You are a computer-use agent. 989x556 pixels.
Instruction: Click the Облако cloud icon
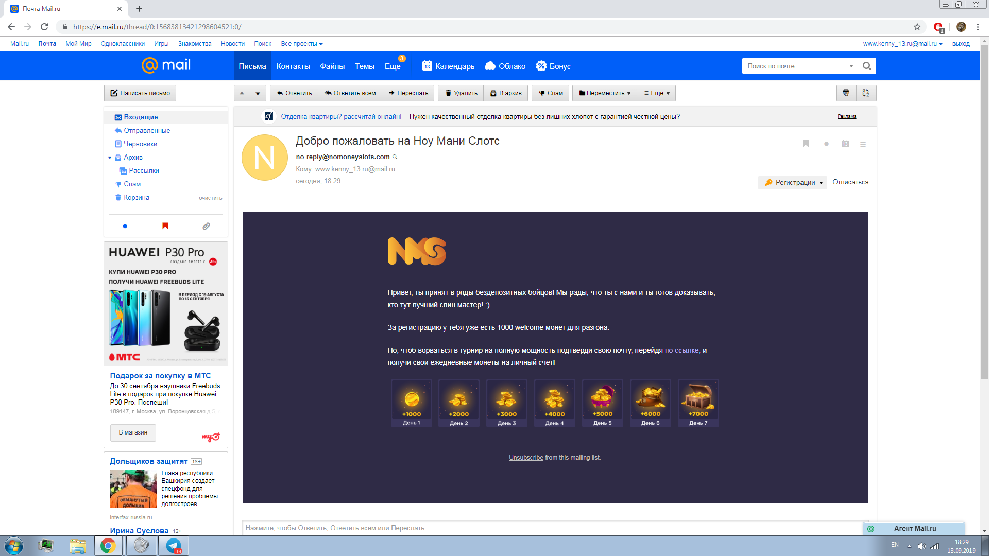coord(490,66)
